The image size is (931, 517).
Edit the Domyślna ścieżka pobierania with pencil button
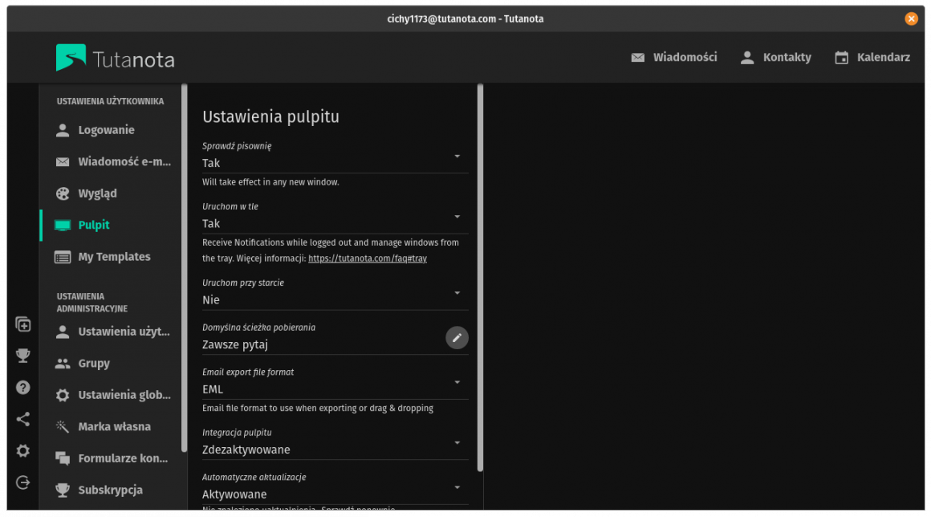[x=457, y=338]
